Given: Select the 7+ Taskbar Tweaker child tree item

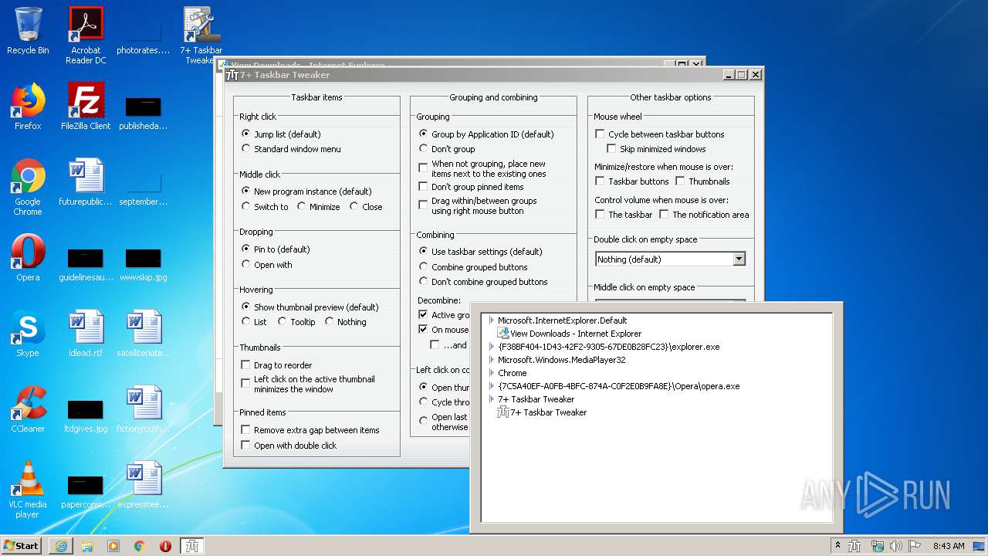Looking at the screenshot, I should click(x=542, y=412).
